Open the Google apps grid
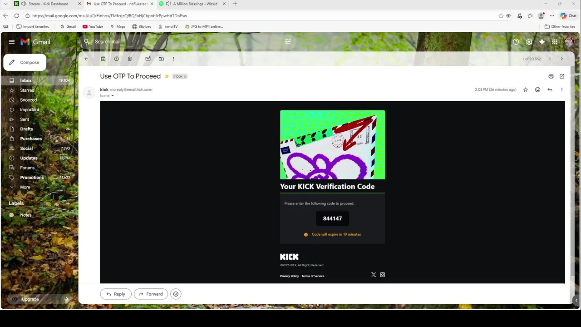The width and height of the screenshot is (581, 327). click(x=555, y=42)
